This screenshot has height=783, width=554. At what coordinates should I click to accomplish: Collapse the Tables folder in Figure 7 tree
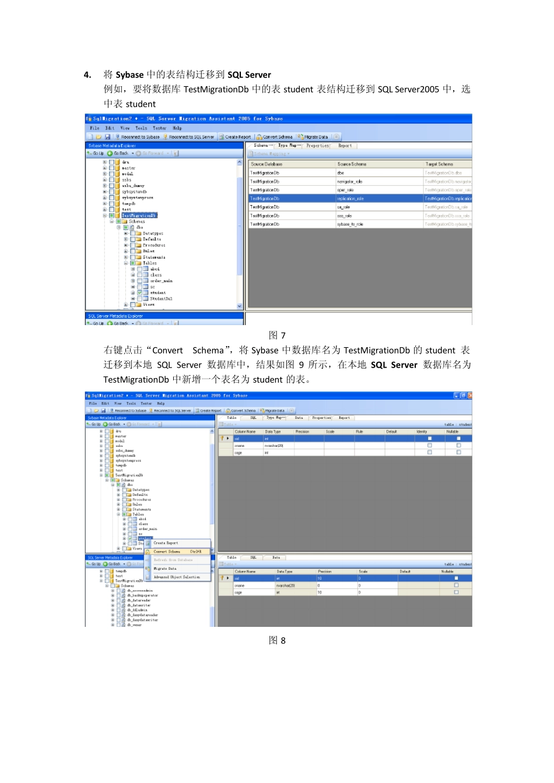125,263
